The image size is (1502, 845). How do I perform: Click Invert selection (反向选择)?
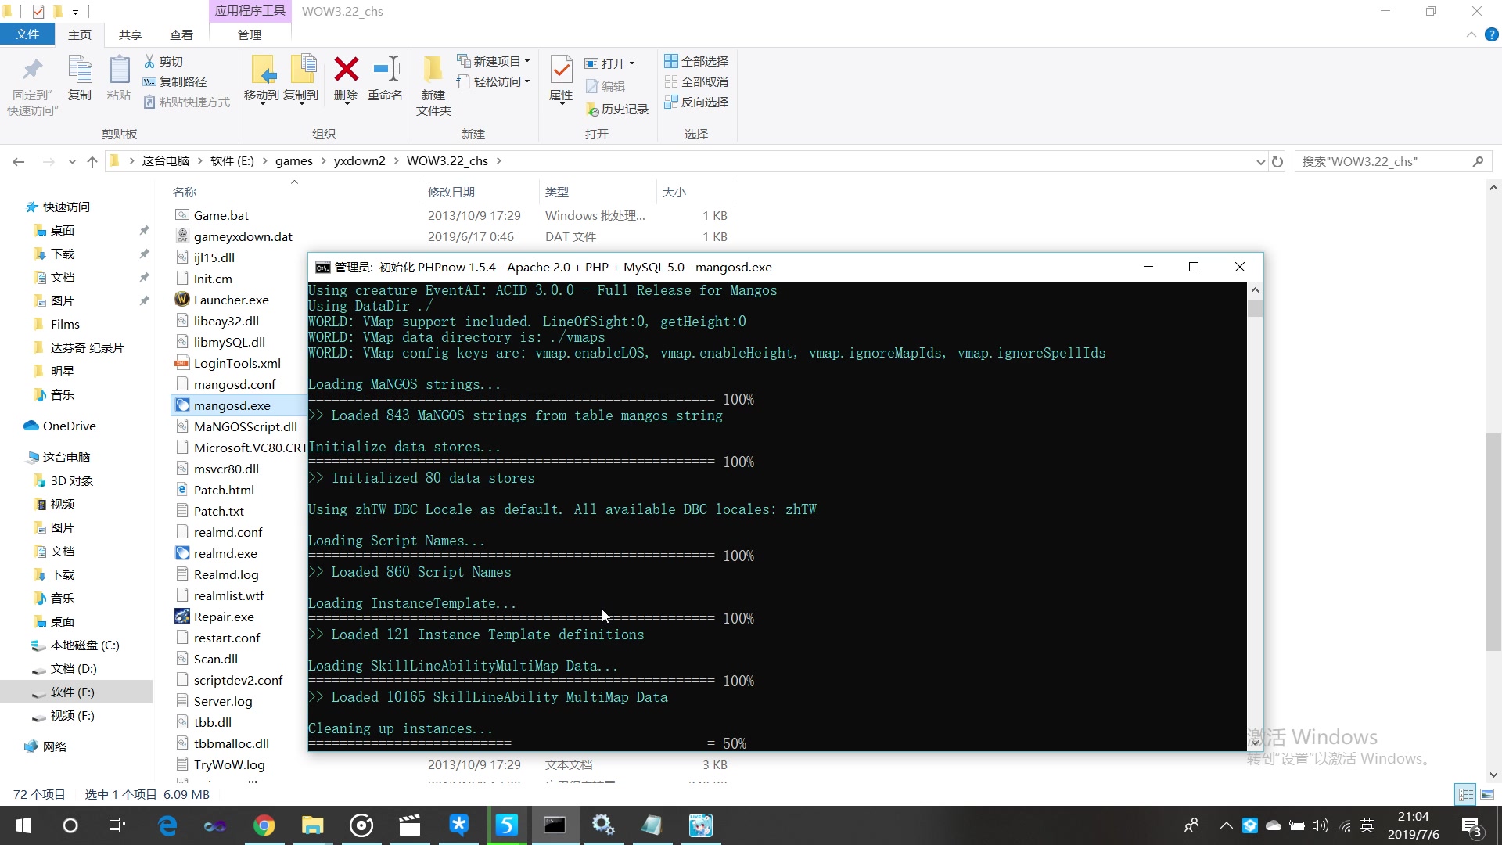tap(696, 102)
